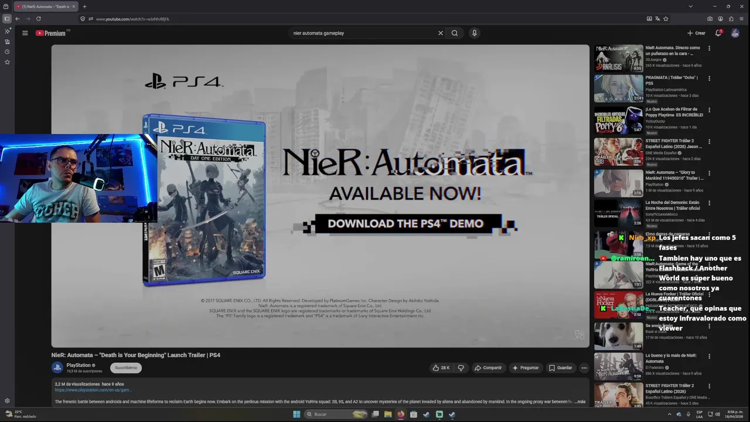
Task: Open YouTube notifications bell
Action: coord(718,33)
